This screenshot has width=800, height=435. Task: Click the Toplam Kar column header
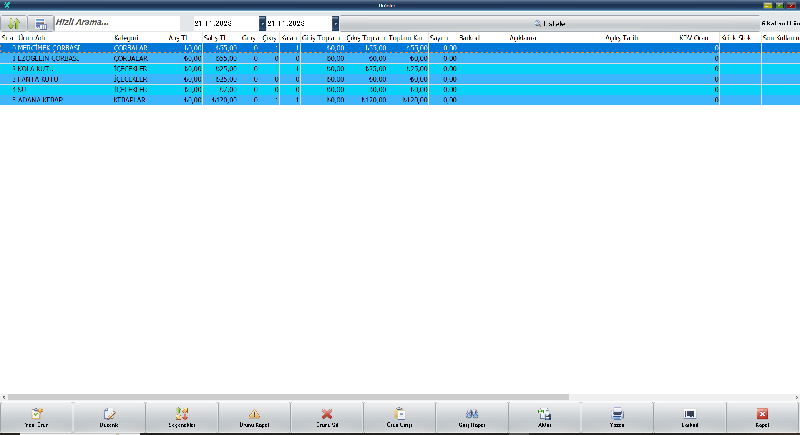pyautogui.click(x=408, y=38)
